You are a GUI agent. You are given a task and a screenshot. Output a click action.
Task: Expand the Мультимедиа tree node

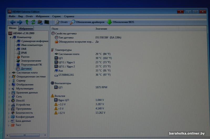coord(9,89)
